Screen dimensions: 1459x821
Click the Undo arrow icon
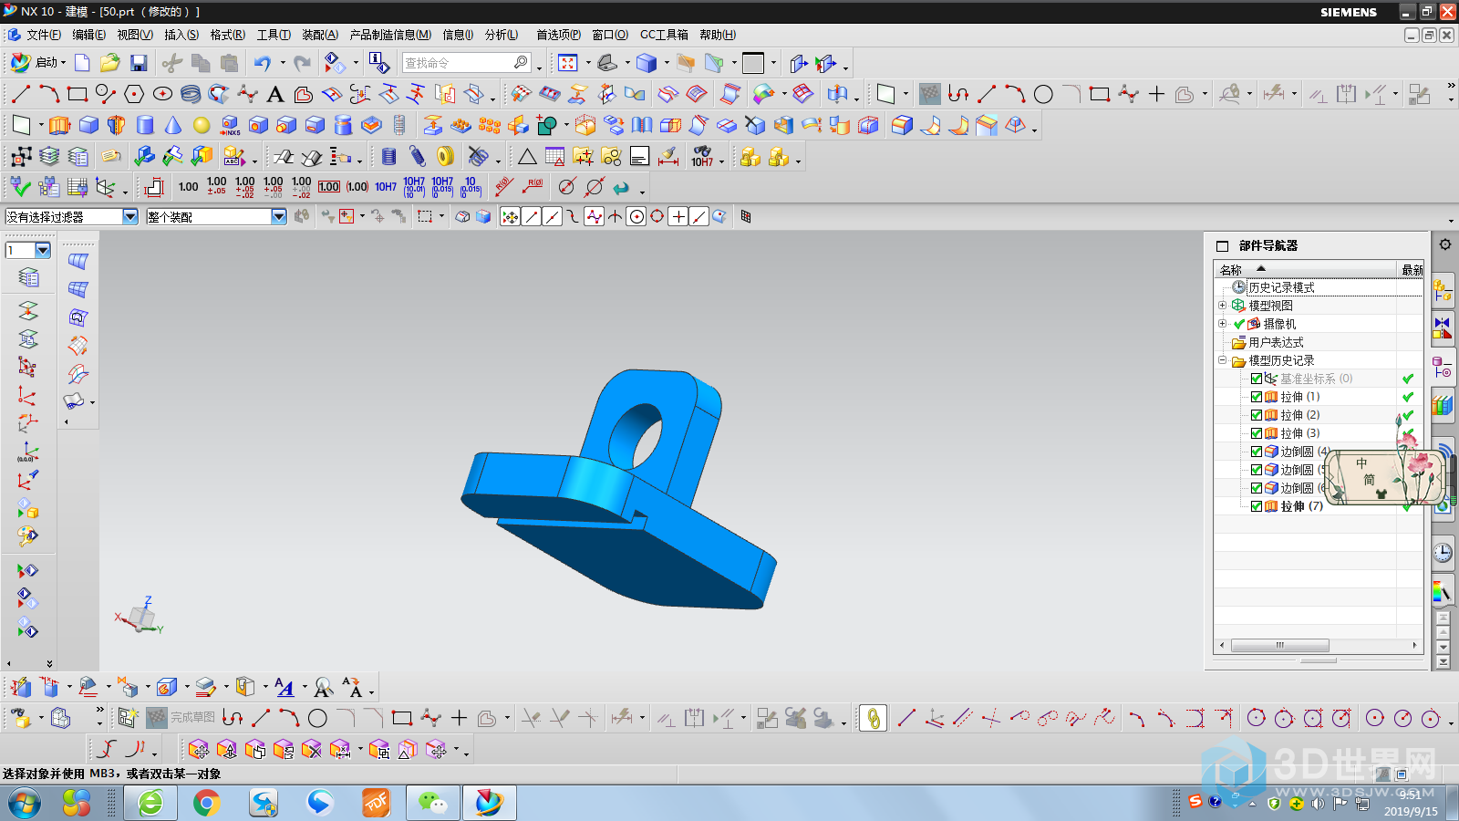point(263,63)
